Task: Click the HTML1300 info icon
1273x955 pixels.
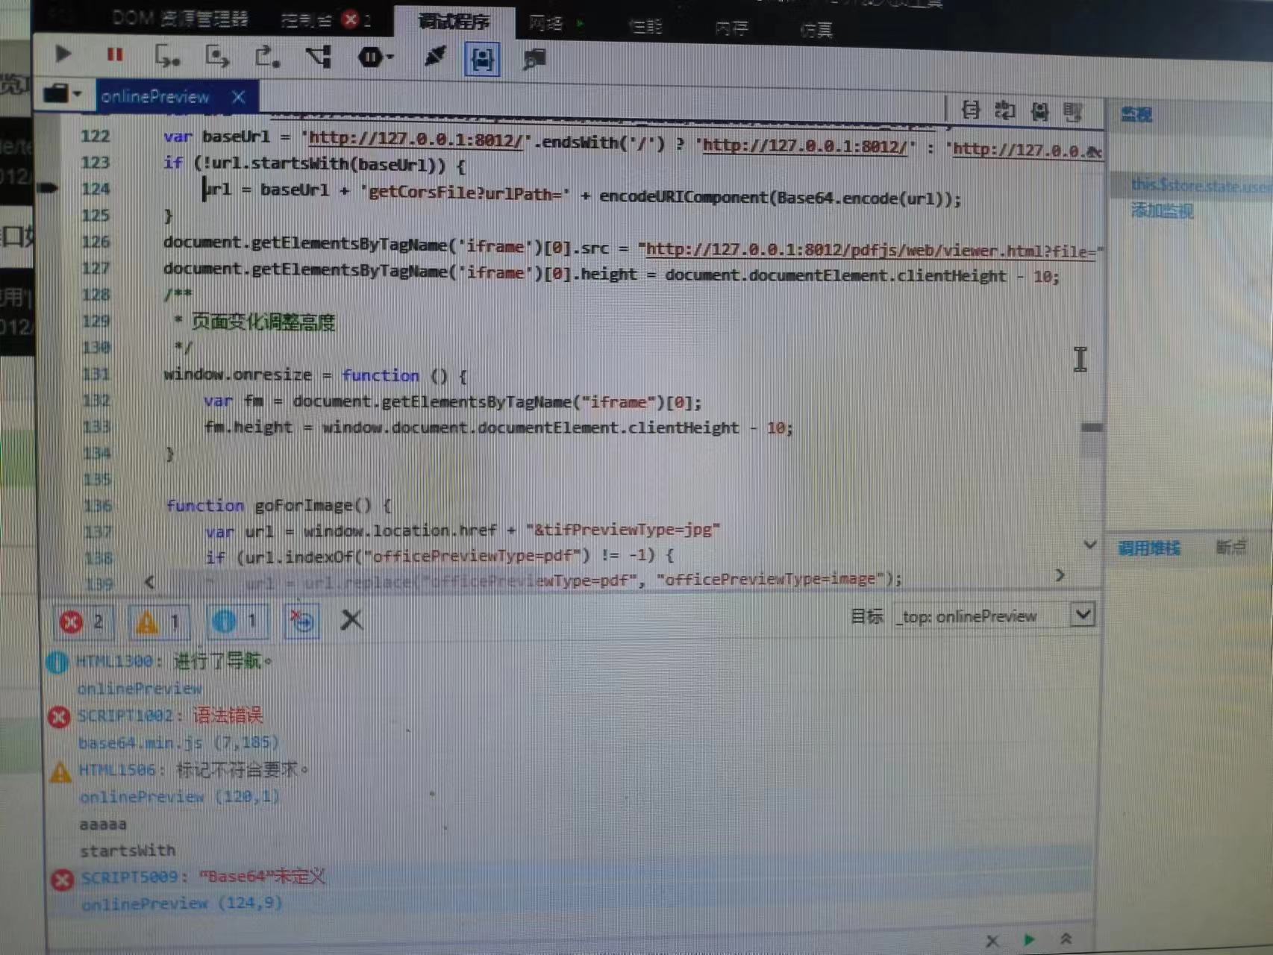Action: point(57,662)
